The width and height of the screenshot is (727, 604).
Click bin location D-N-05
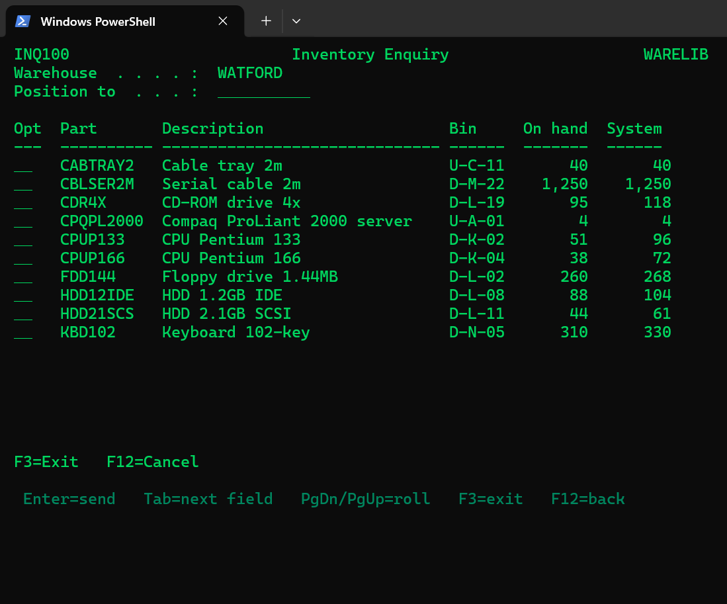point(477,332)
